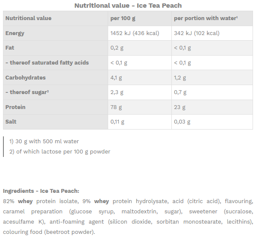Viewport: 259px width, 245px height.
Task: Click the 'Nutritional value - Ice Tea Peach' heading
Action: tap(128, 6)
